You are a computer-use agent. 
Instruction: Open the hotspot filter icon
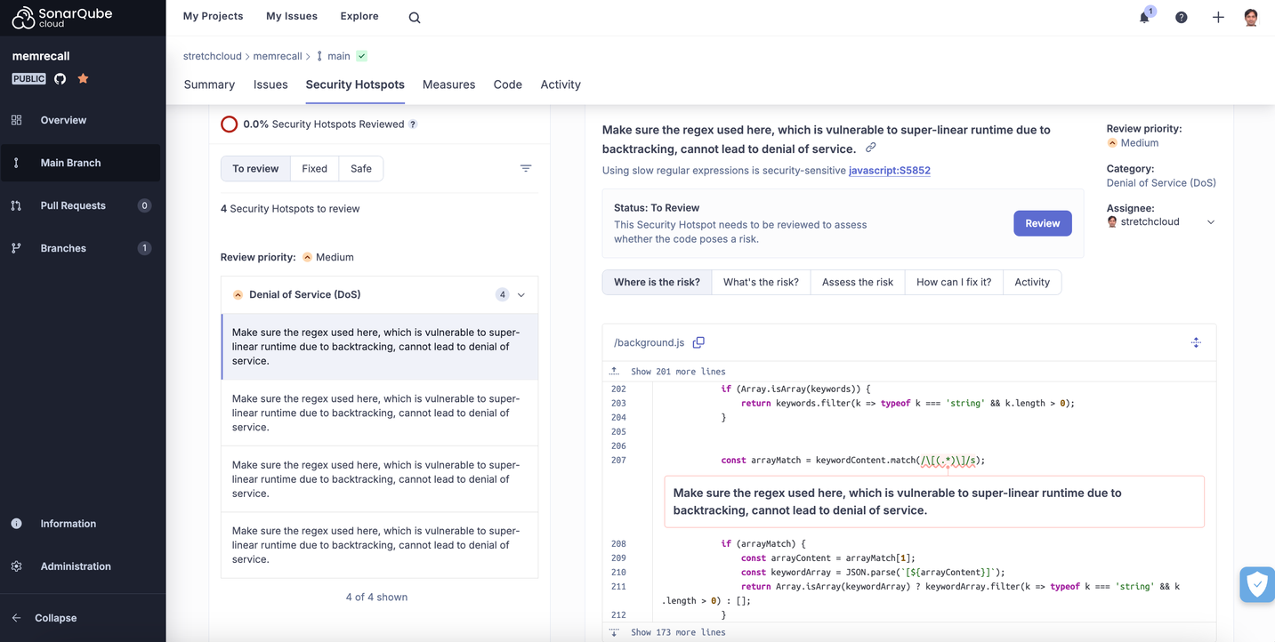click(x=525, y=167)
